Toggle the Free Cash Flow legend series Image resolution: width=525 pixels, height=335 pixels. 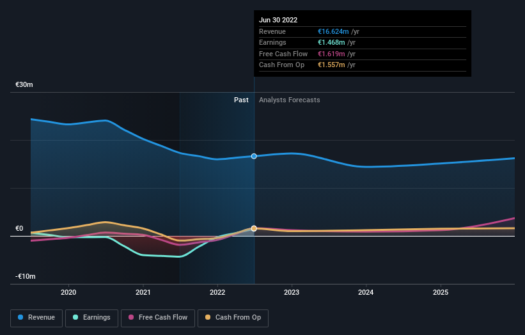click(x=158, y=318)
